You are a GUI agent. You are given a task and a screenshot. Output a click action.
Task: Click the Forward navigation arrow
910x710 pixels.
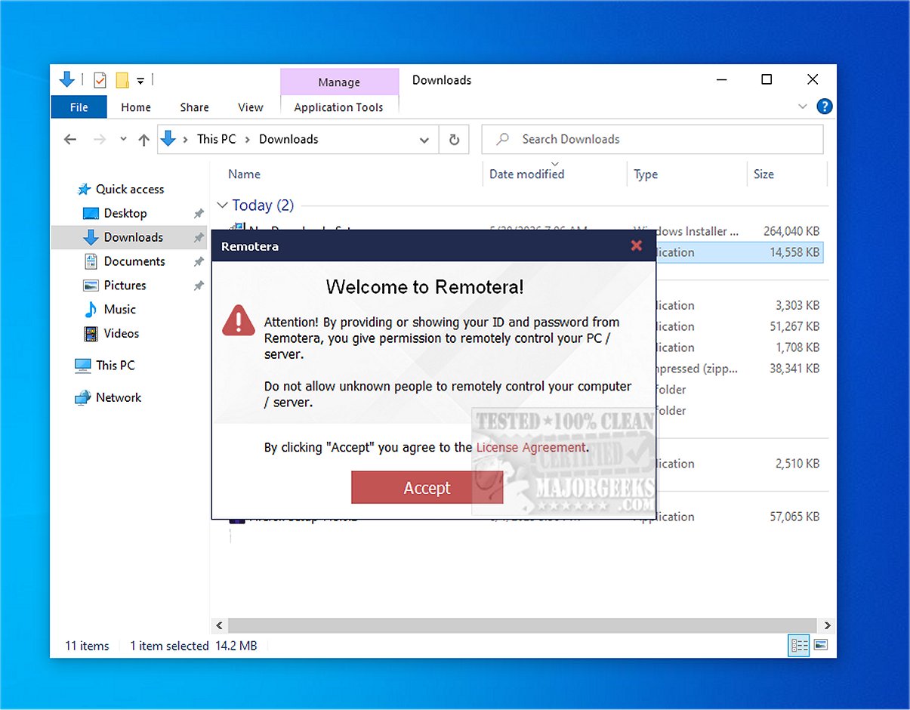pos(100,140)
